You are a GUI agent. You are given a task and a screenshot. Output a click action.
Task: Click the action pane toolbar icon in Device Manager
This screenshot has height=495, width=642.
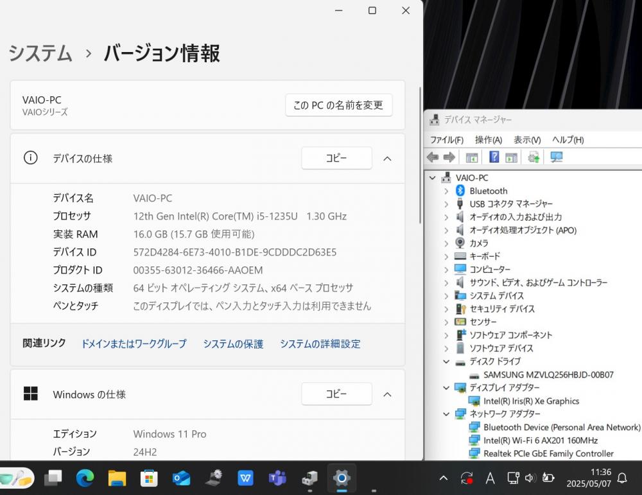(x=512, y=157)
